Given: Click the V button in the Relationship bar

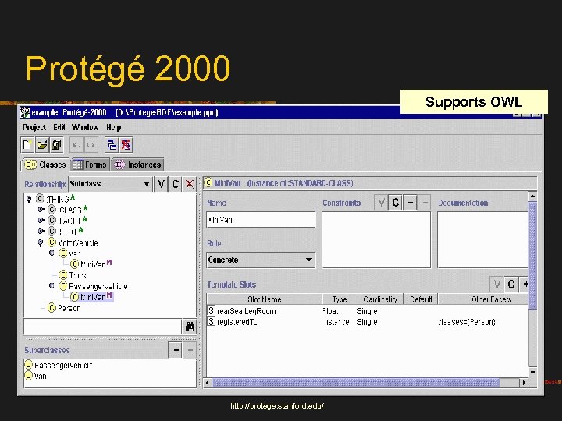Looking at the screenshot, I should point(161,184).
